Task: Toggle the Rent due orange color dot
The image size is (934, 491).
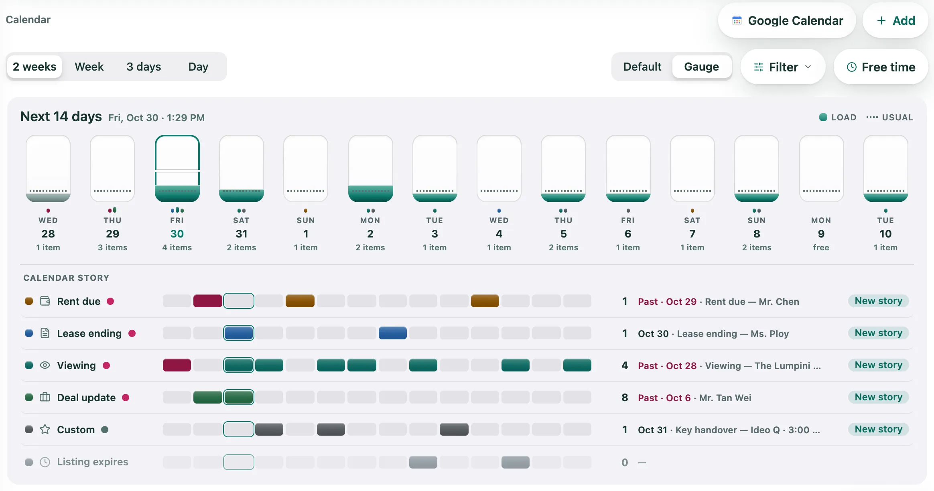Action: point(29,301)
